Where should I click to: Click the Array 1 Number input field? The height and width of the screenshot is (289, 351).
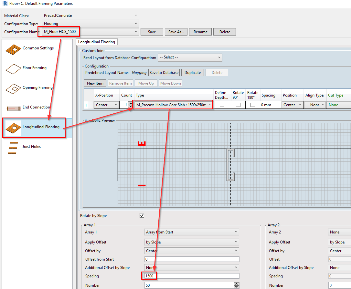pos(189,285)
